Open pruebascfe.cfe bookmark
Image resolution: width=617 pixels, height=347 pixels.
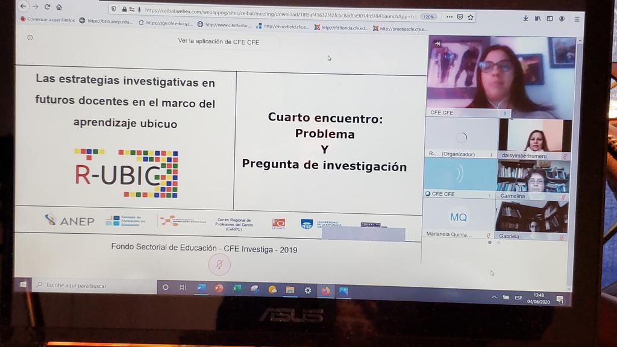click(x=400, y=29)
